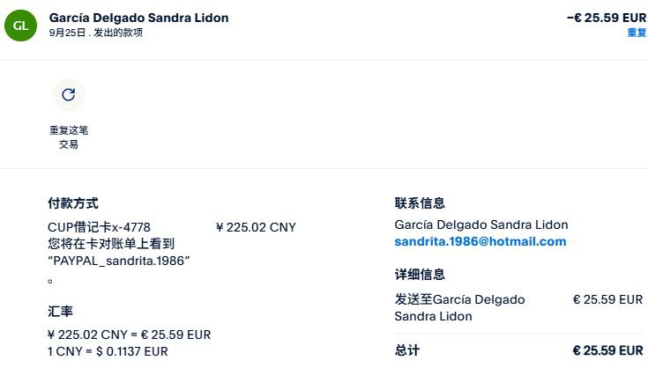648x368 pixels.
Task: Click the 联系信息 heading
Action: tap(420, 202)
